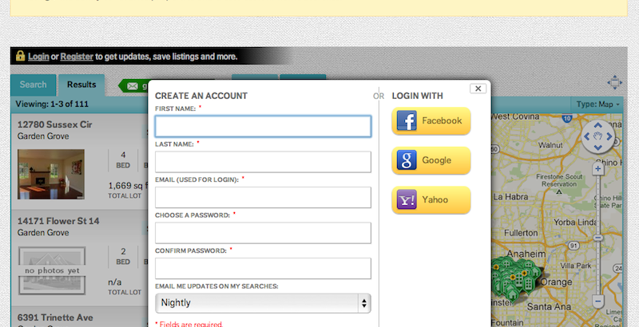
Task: Click the Viewing: 1-3 of 111 text
Action: (52, 104)
